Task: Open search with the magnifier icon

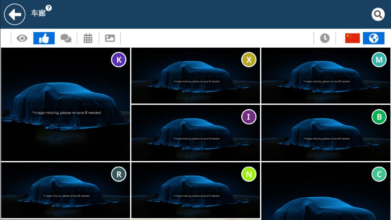Action: [378, 14]
